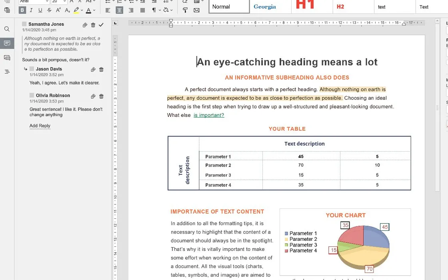Expand the highlight color dropdown arrow
The image size is (448, 280).
pyautogui.click(x=82, y=10)
